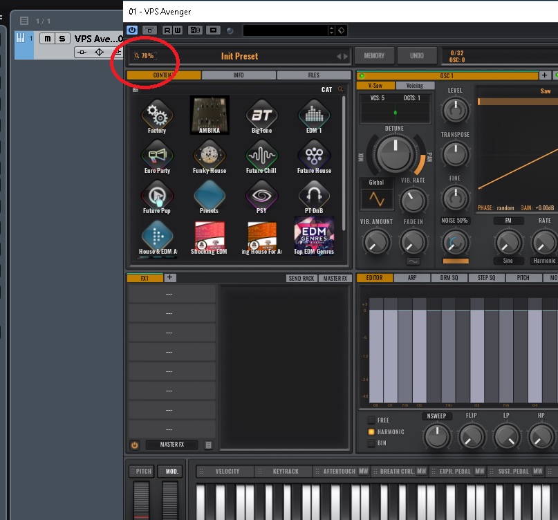Open the NSWEEP mode selector
The width and height of the screenshot is (558, 520).
pos(436,416)
